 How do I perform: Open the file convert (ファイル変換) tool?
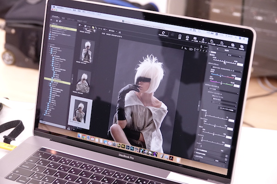tap(211, 42)
